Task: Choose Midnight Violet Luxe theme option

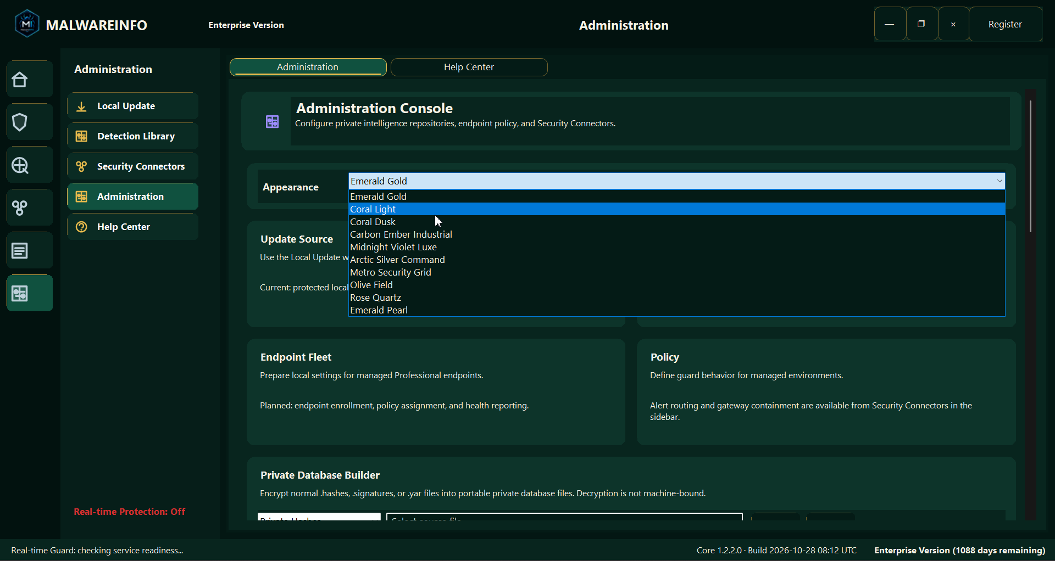Action: [677, 247]
